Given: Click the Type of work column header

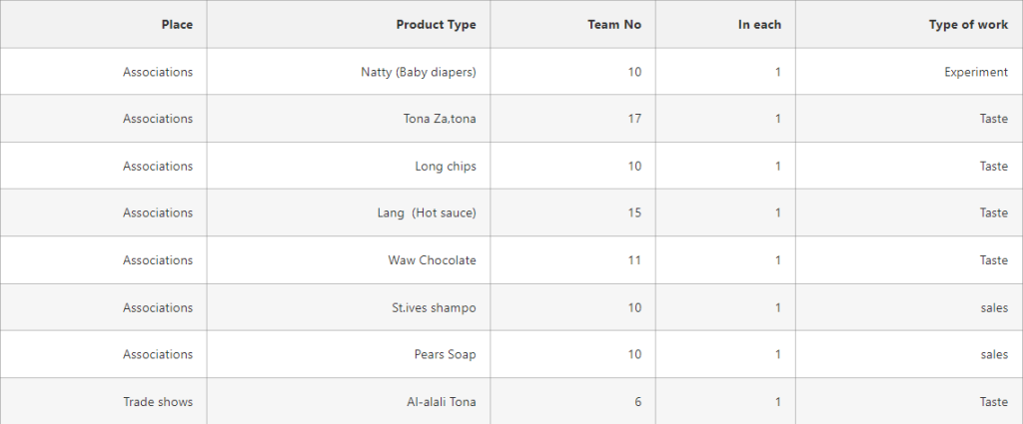Looking at the screenshot, I should 909,24.
